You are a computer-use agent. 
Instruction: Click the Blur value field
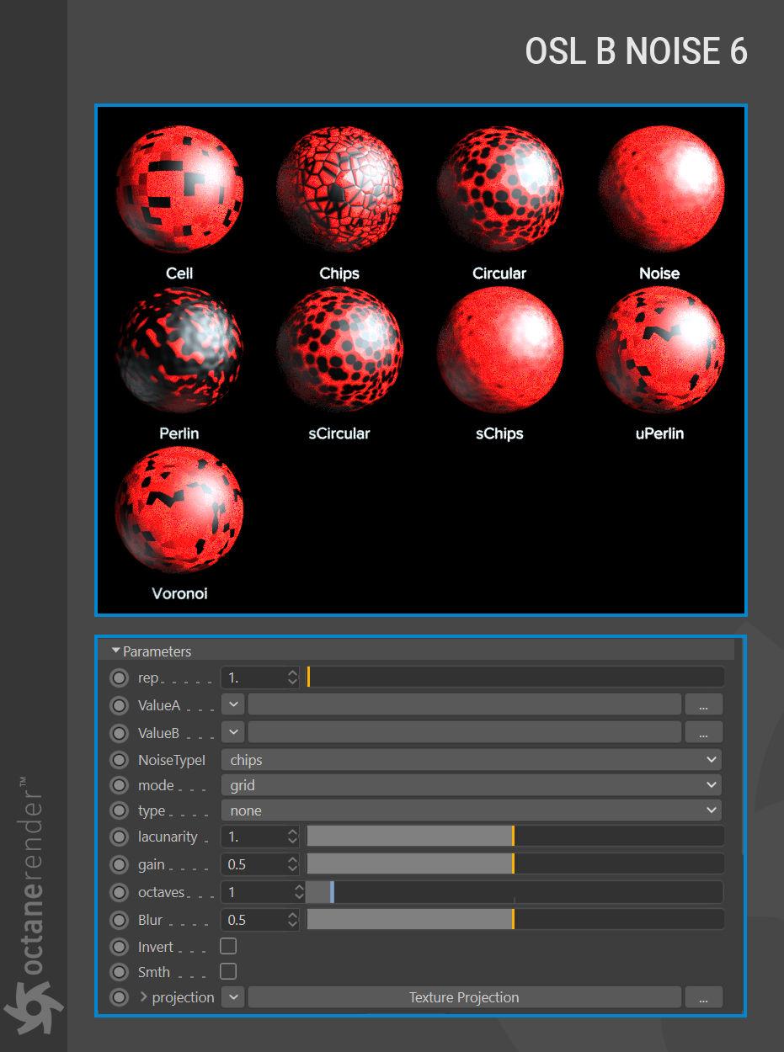click(x=253, y=920)
